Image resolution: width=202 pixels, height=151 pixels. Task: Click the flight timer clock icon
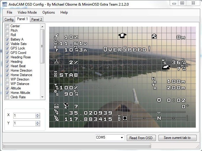pos(159,100)
